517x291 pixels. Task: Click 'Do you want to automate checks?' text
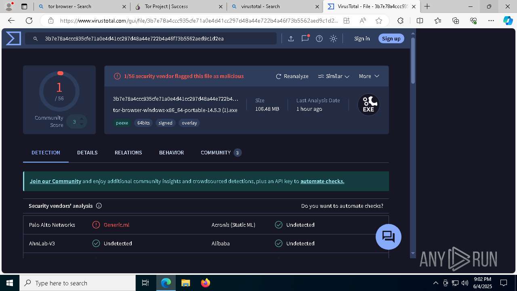click(342, 206)
